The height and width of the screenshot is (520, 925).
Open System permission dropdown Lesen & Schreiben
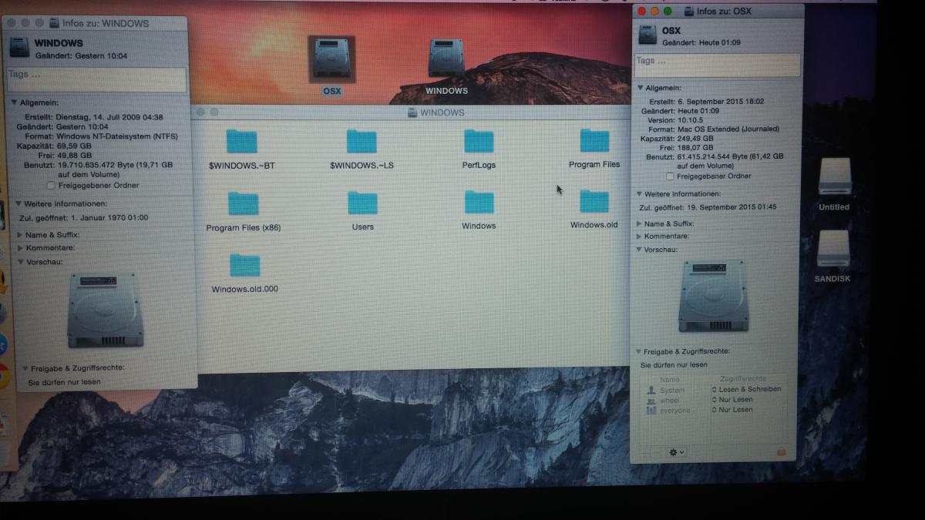tap(745, 390)
